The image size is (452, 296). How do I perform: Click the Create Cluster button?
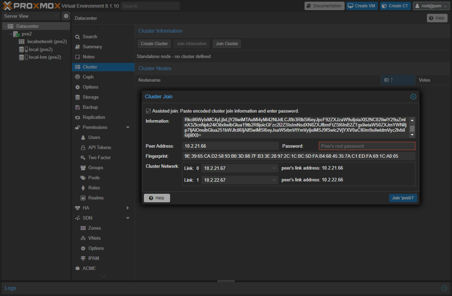(154, 44)
